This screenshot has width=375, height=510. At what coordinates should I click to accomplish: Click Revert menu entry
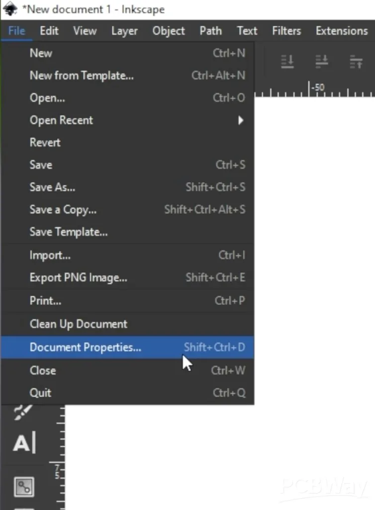[45, 142]
